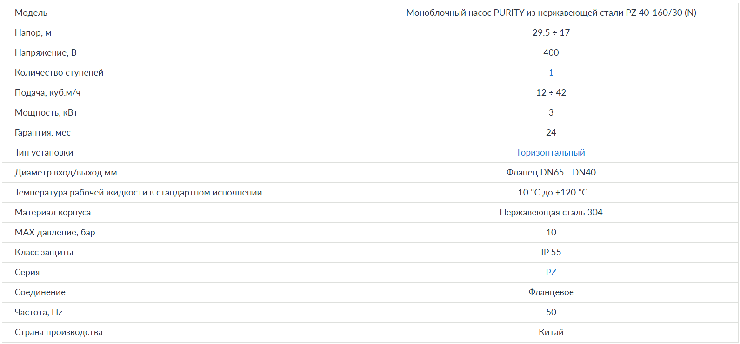Select the voltage value '400'
Screen dimensions: 740x344
point(551,52)
